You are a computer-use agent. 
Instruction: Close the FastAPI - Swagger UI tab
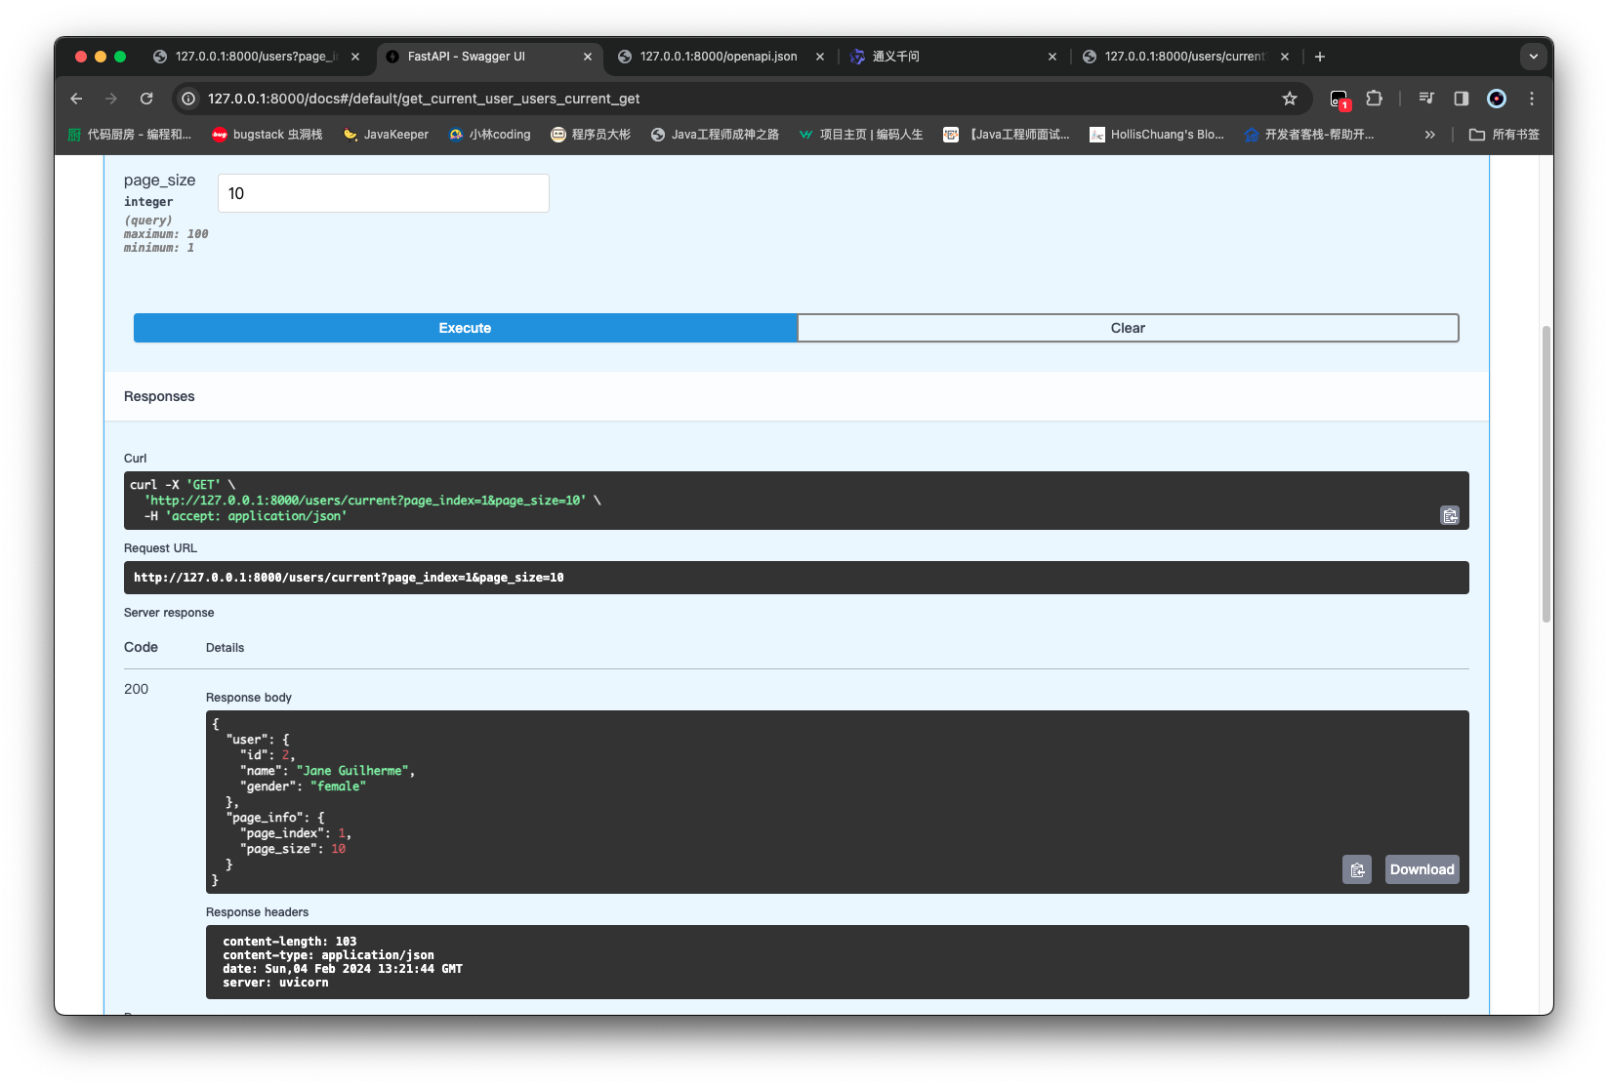(588, 57)
